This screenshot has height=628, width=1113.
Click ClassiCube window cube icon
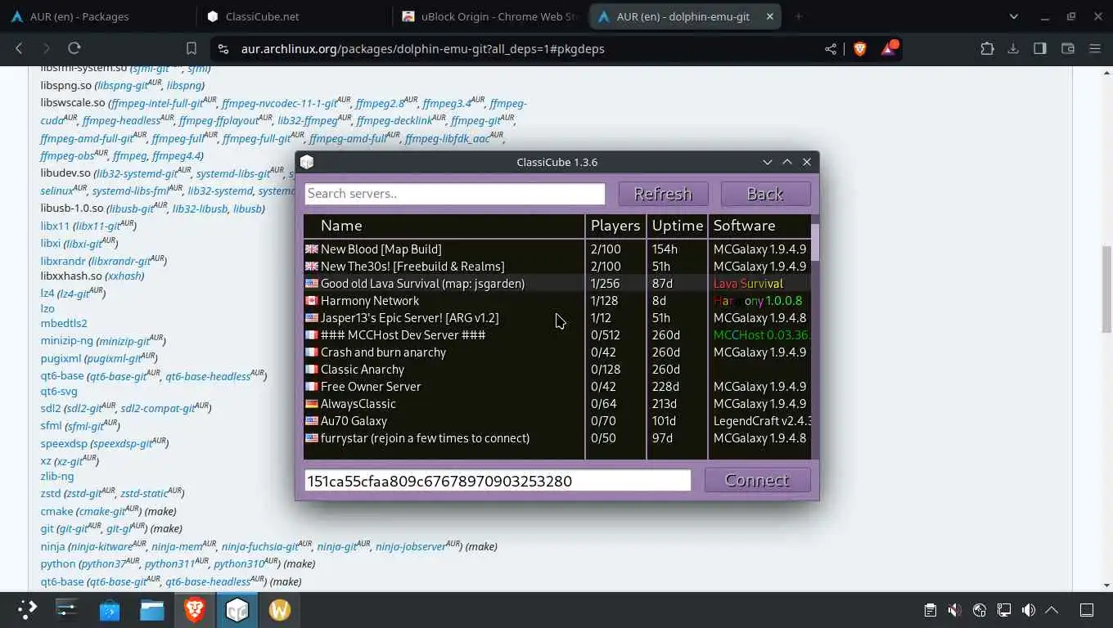tap(307, 162)
